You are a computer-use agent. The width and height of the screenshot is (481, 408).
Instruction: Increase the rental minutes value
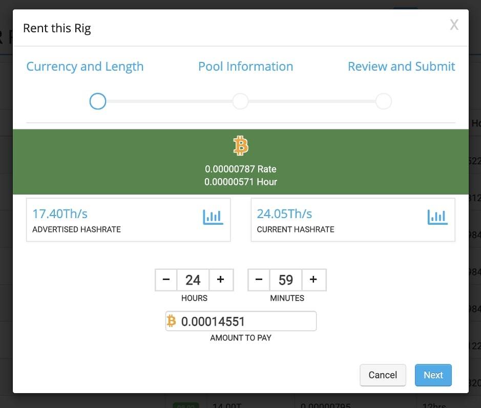[313, 280]
